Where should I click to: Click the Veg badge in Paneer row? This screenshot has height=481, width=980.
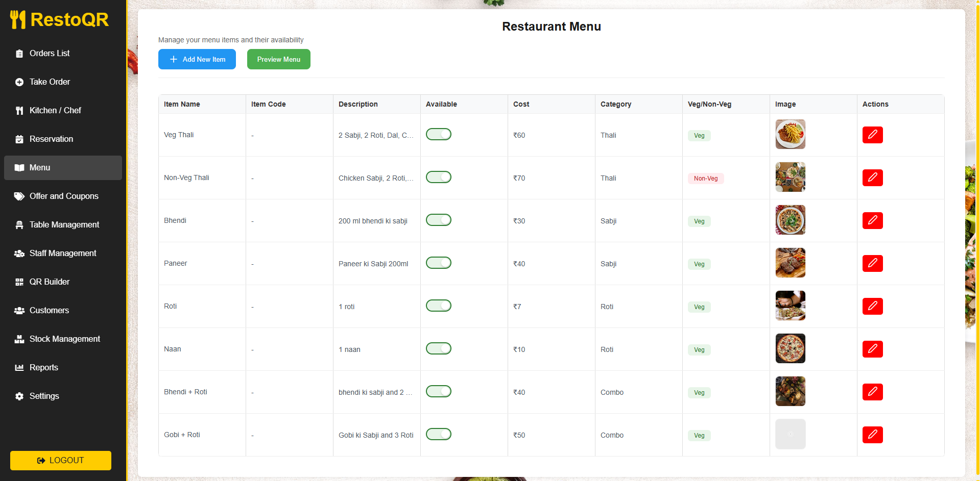[x=699, y=264]
